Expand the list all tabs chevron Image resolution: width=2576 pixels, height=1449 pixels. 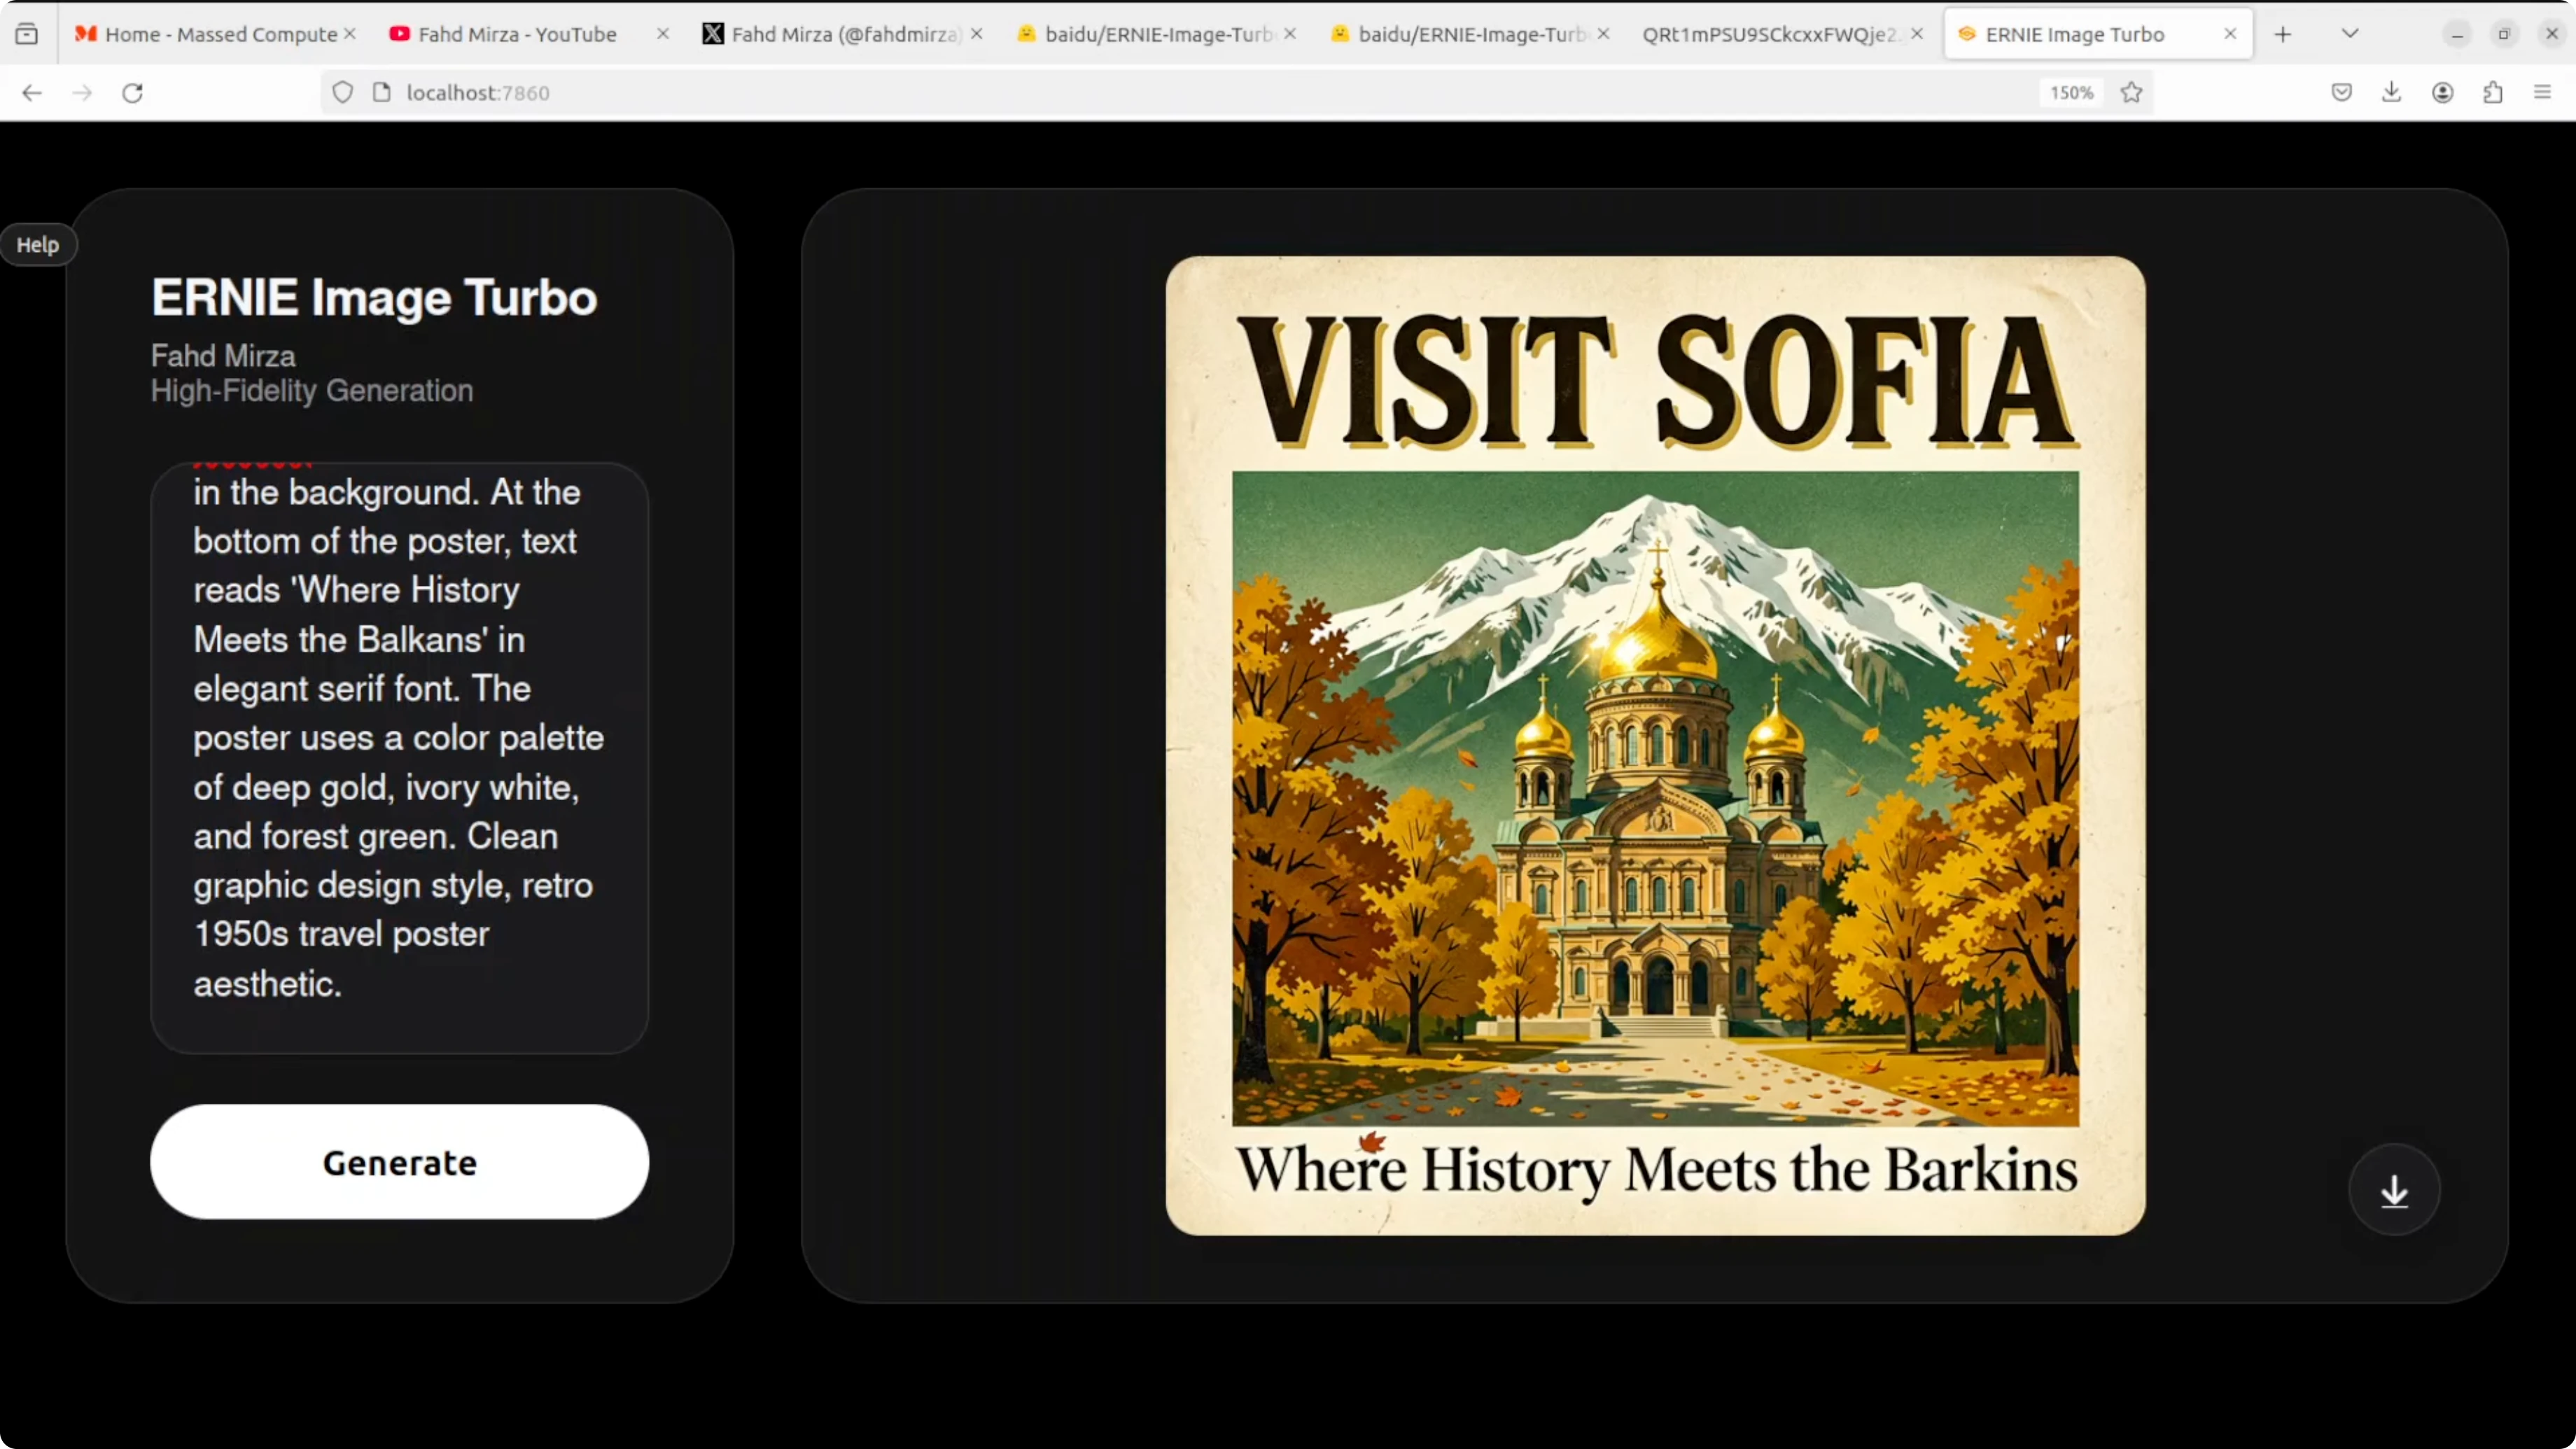2350,34
